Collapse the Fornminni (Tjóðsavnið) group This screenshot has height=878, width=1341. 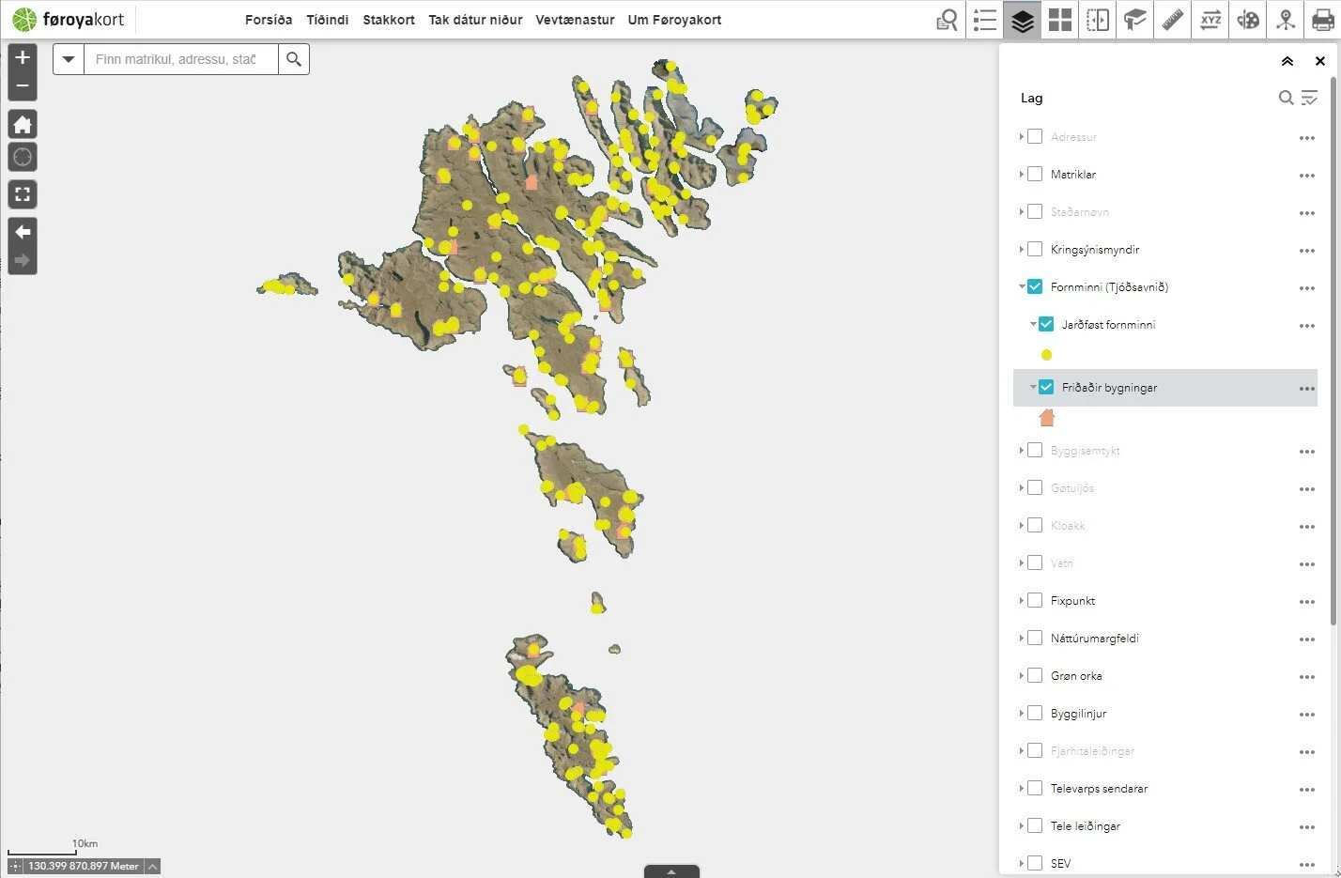(1022, 286)
